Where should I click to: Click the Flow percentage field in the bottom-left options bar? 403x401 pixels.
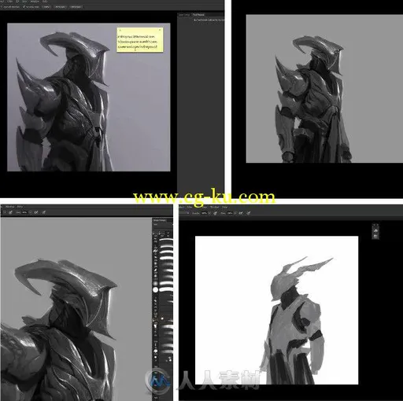coord(24,212)
